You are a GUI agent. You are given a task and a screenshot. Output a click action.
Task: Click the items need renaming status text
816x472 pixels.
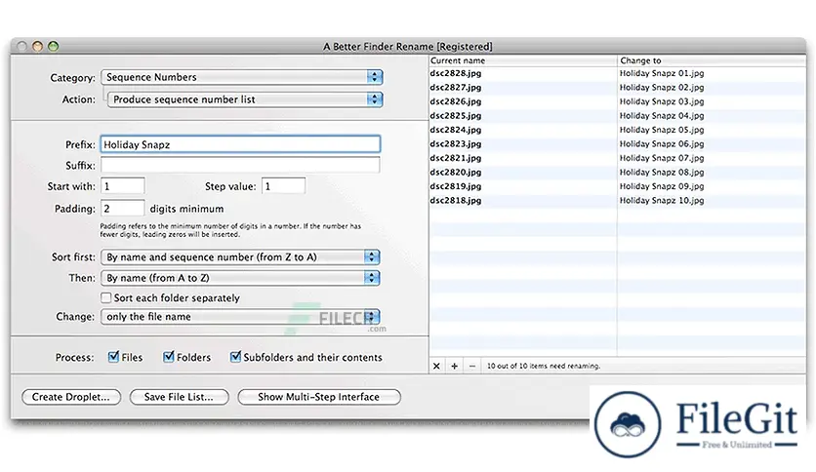544,366
